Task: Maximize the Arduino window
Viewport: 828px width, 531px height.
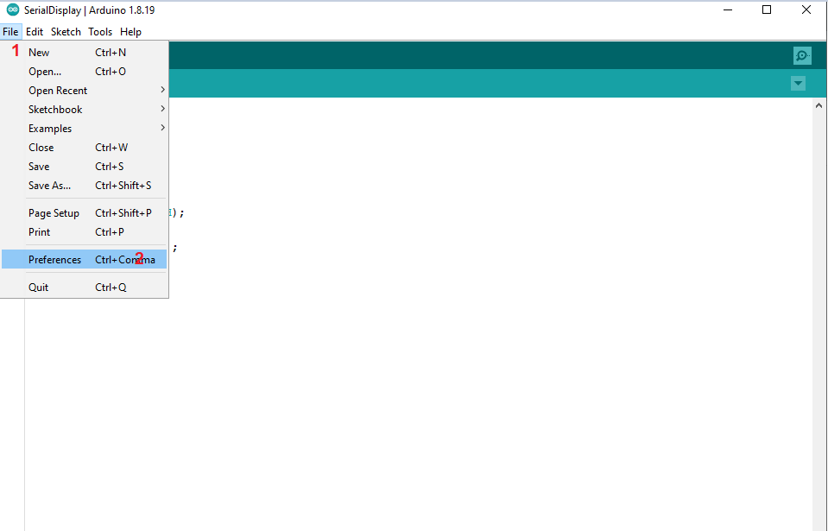Action: click(767, 10)
